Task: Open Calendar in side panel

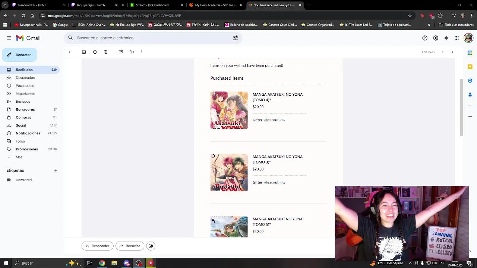Action: pyautogui.click(x=470, y=53)
